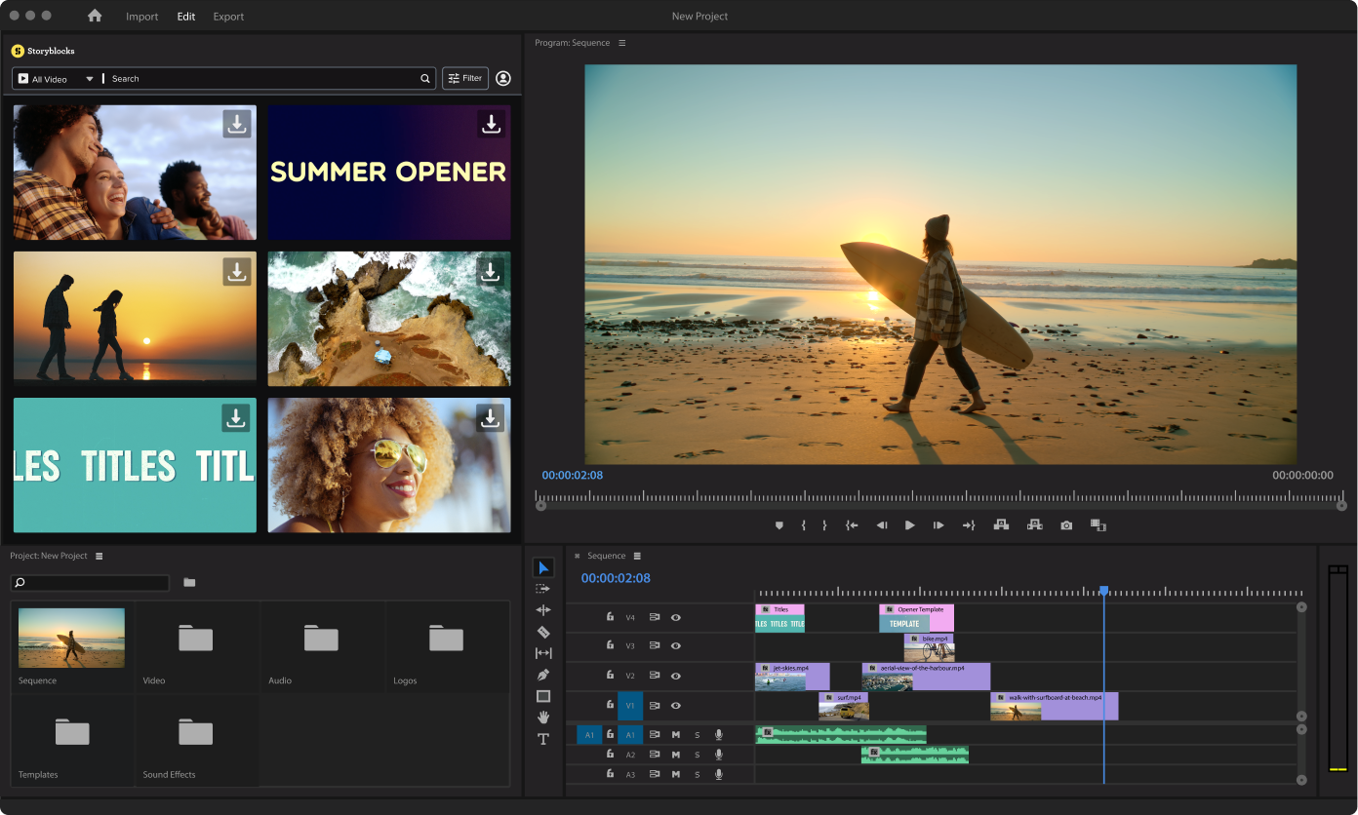This screenshot has height=815, width=1358.
Task: Choose the Pen tool from the timeline tools
Action: click(x=543, y=674)
